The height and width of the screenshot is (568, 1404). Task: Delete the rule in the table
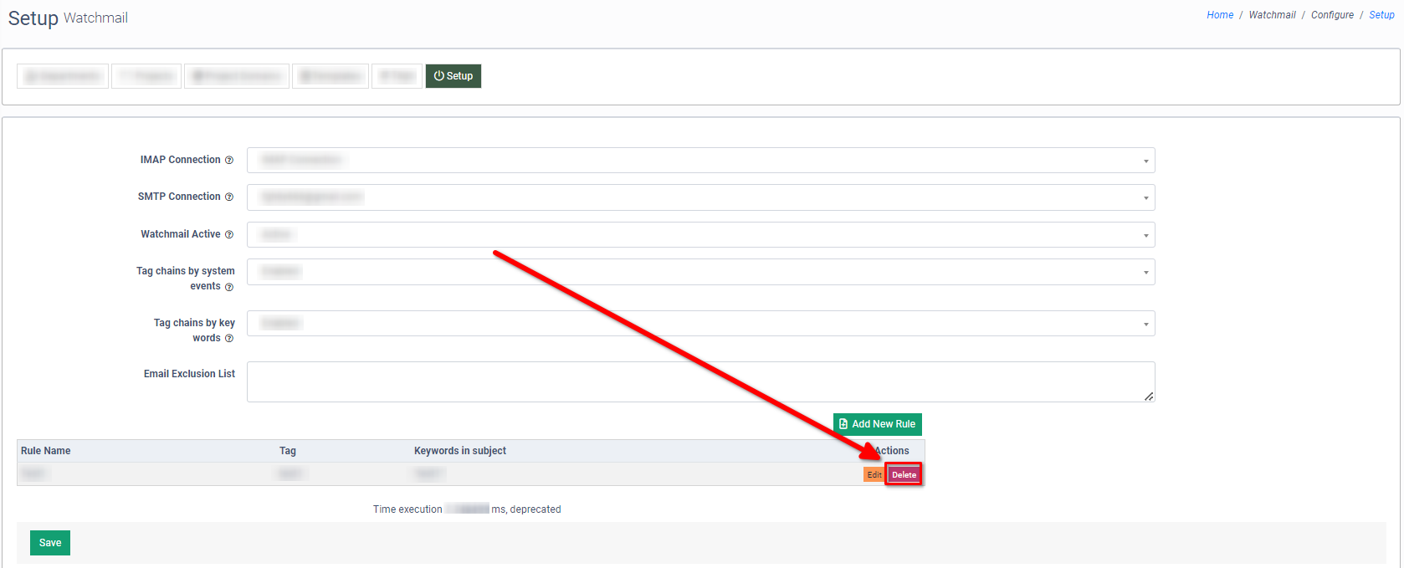pos(904,474)
